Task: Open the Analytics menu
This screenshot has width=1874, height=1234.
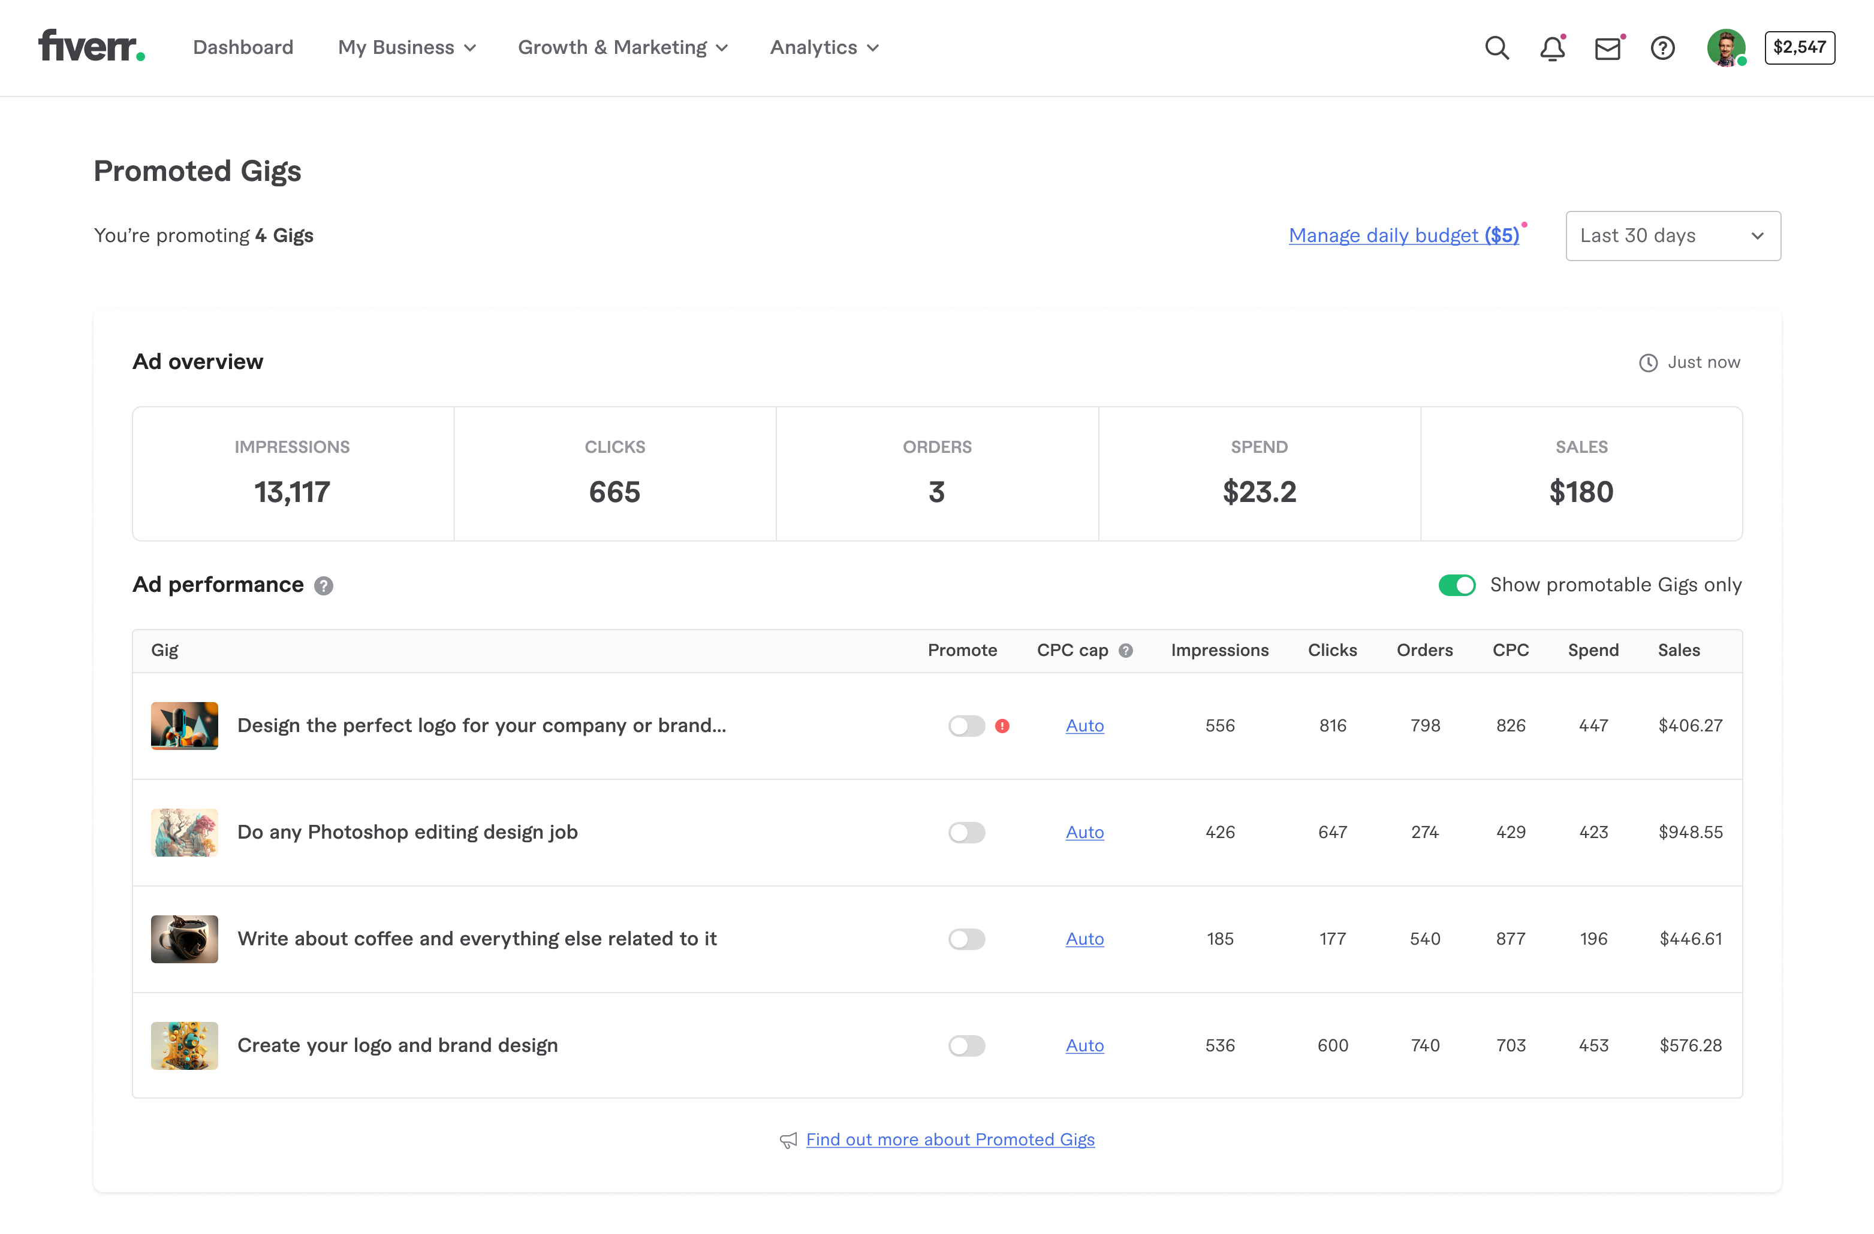Action: (824, 47)
